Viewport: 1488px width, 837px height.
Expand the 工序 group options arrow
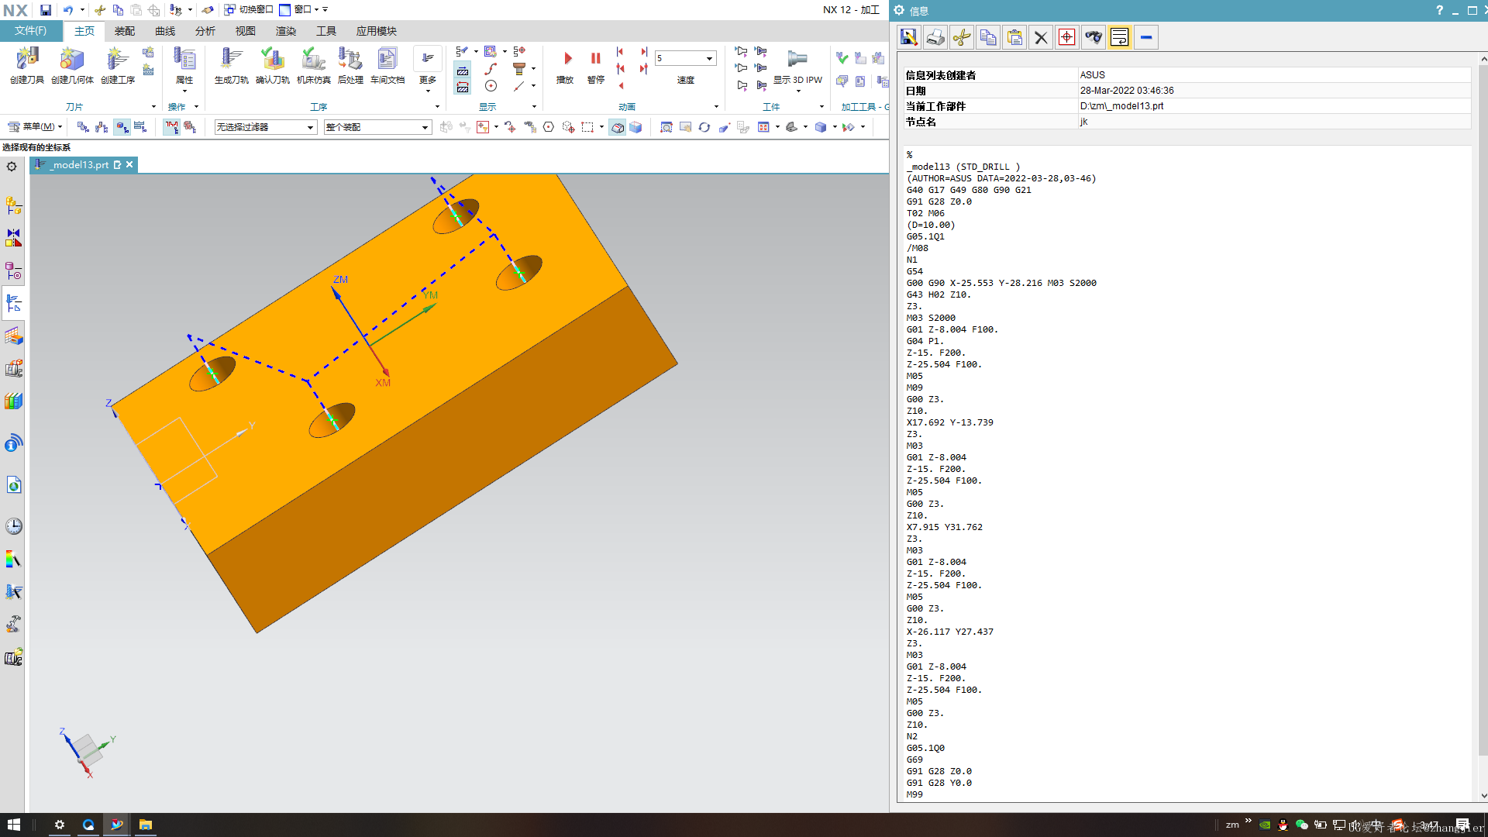437,107
